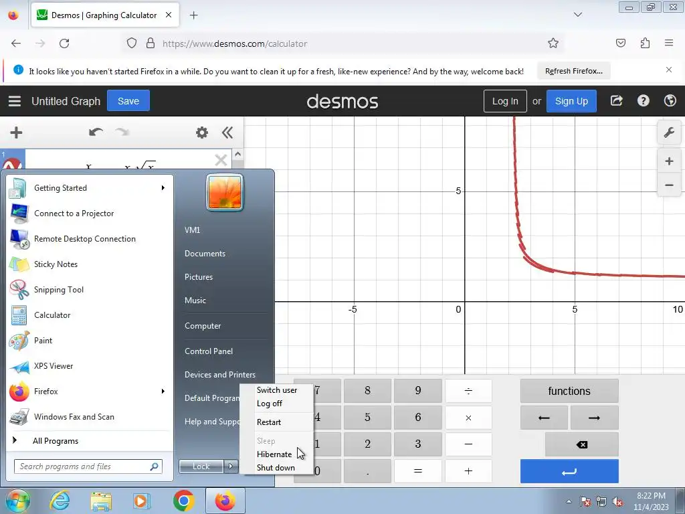
Task: Open Internet Explorer from the taskbar
Action: tap(60, 501)
